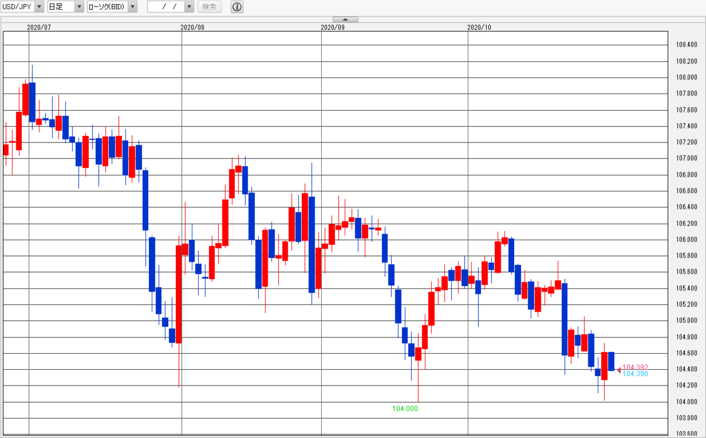The width and height of the screenshot is (706, 438).
Task: Click the 107.000 price axis label
Action: (687, 158)
